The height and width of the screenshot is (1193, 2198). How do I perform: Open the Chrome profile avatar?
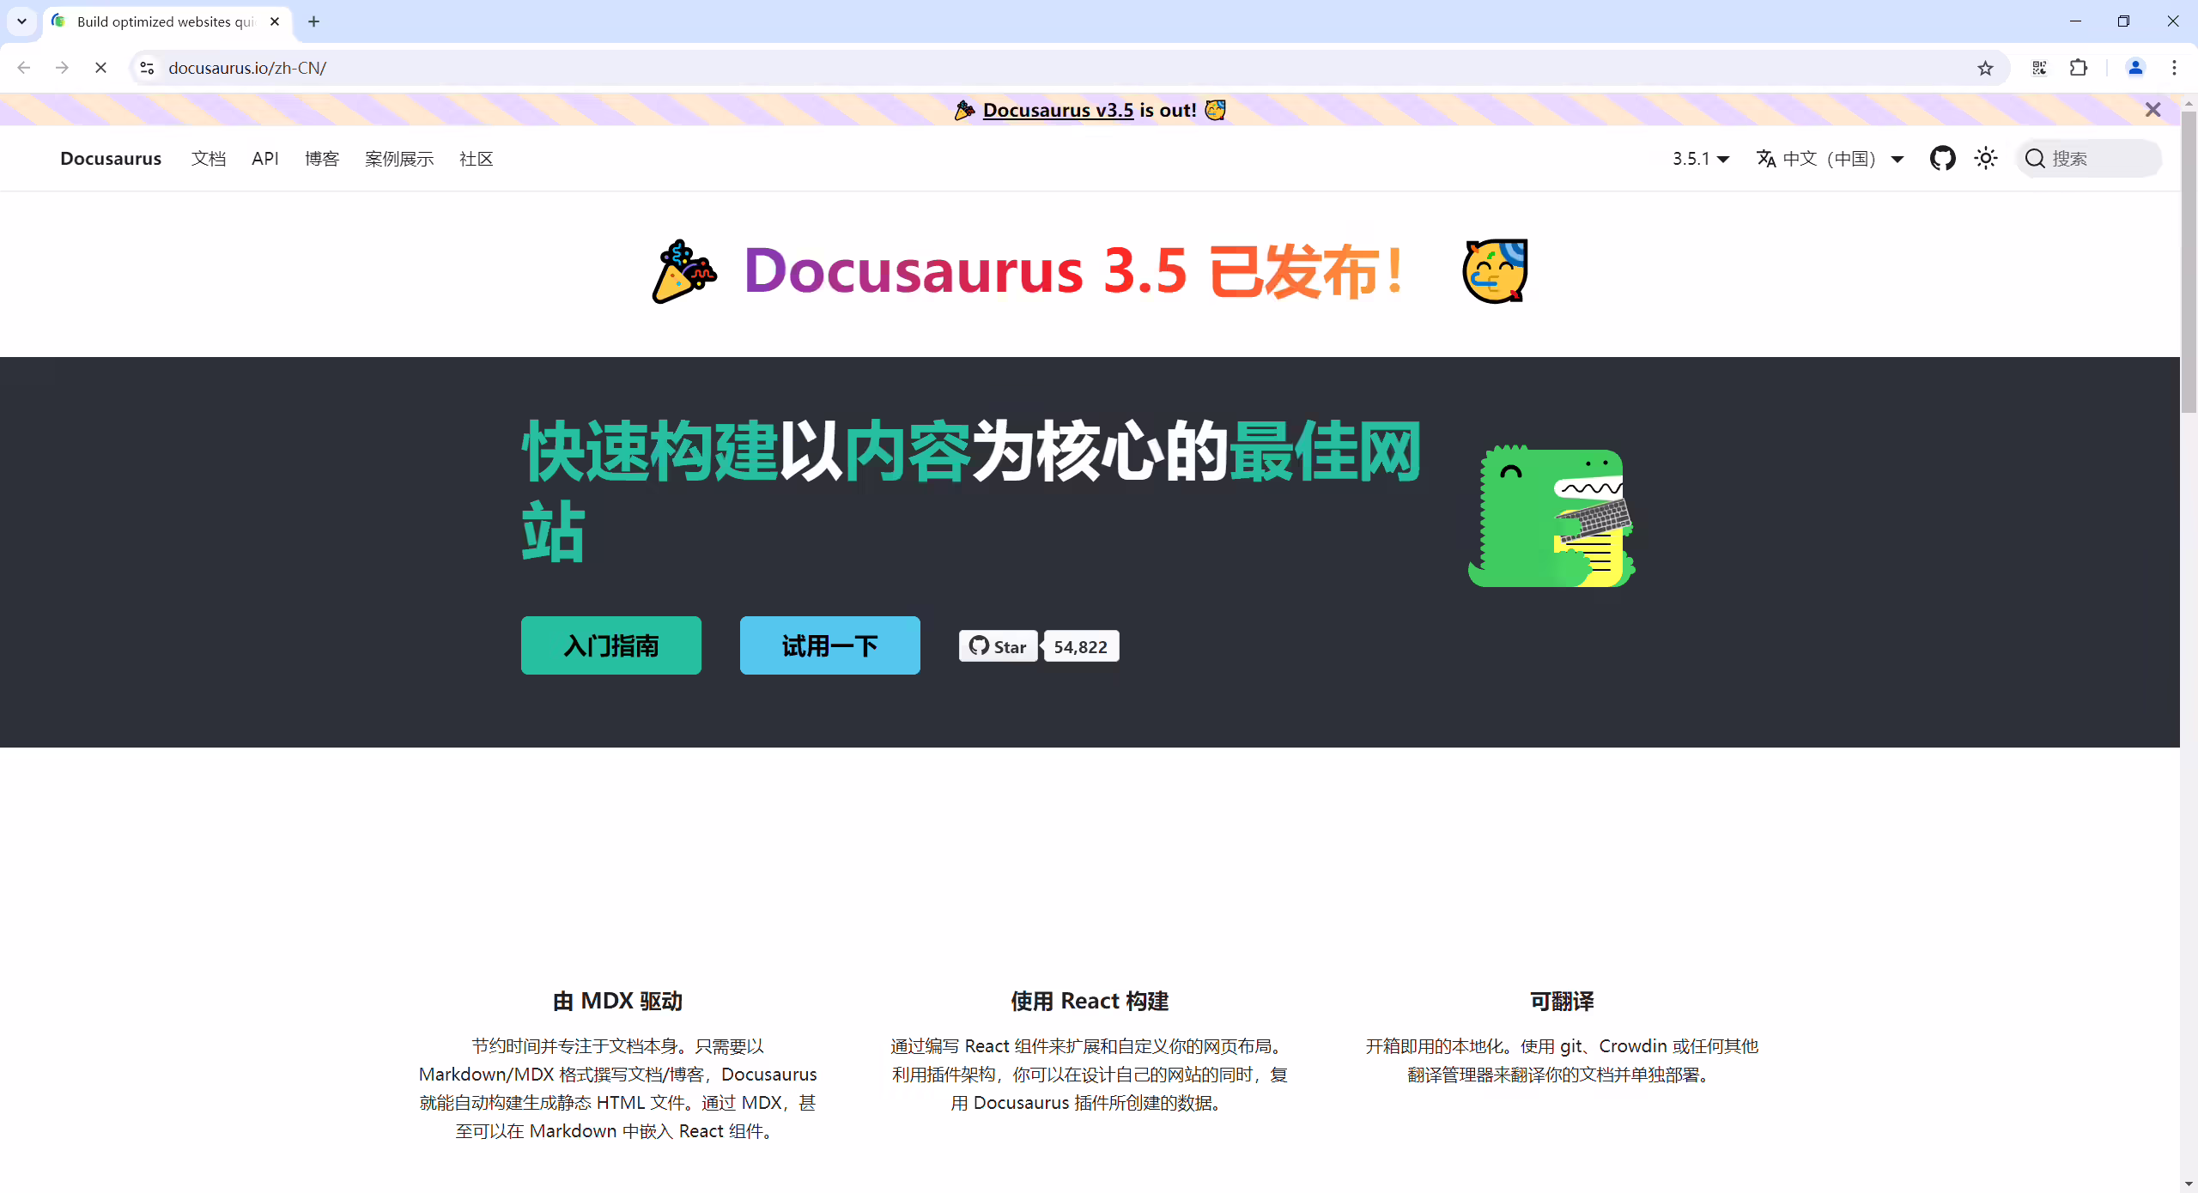[2135, 68]
